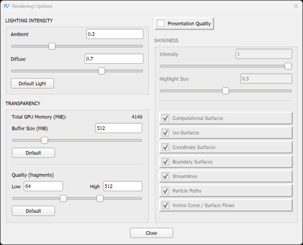Screen dimensions: 303x245
Task: Click the Buffer Size (MiB) input field
Action: 119,128
